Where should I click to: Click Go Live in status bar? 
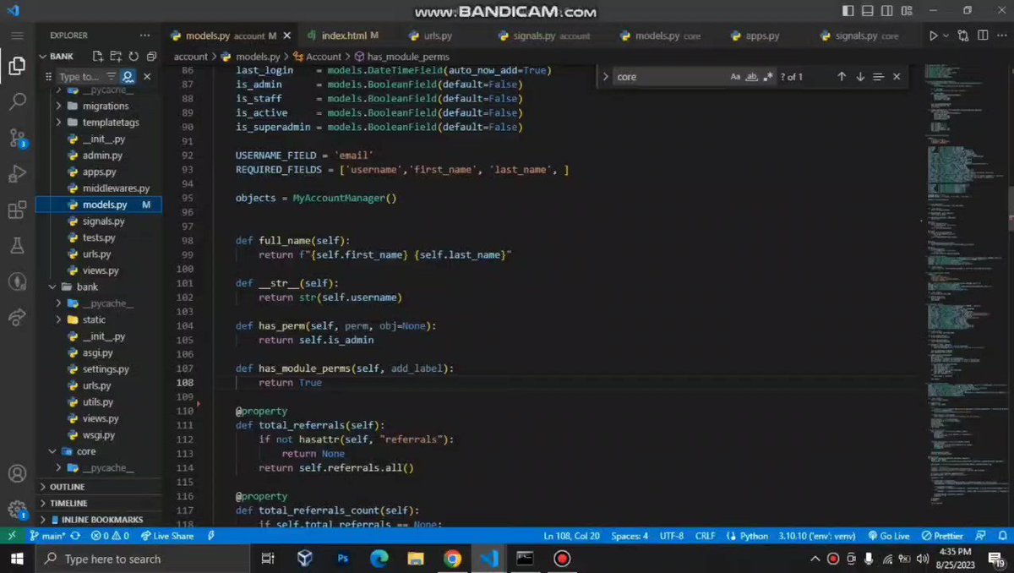(x=887, y=536)
